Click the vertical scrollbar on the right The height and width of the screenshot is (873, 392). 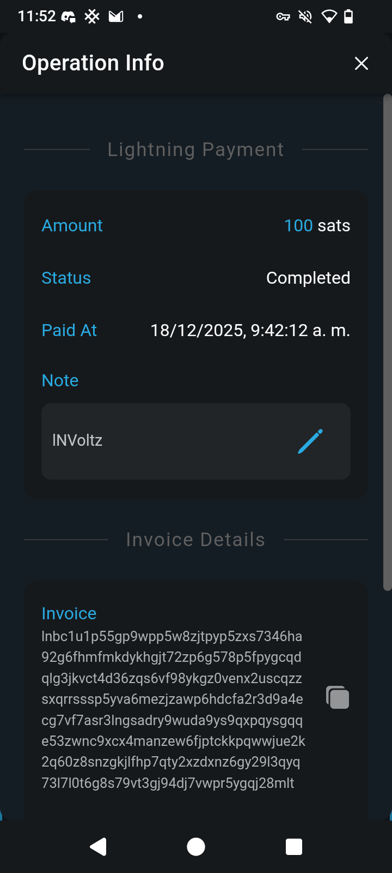coord(387,344)
